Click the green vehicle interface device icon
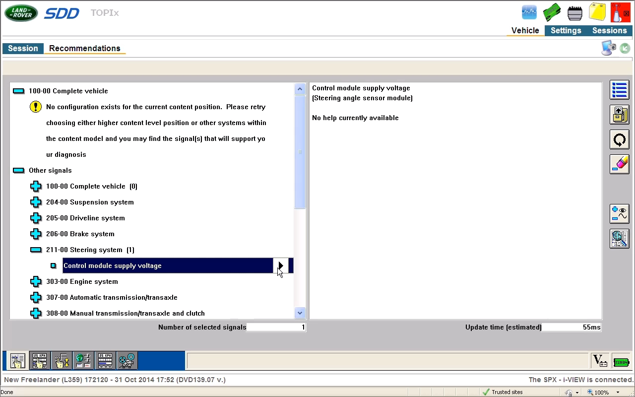This screenshot has height=397, width=635. tap(552, 12)
